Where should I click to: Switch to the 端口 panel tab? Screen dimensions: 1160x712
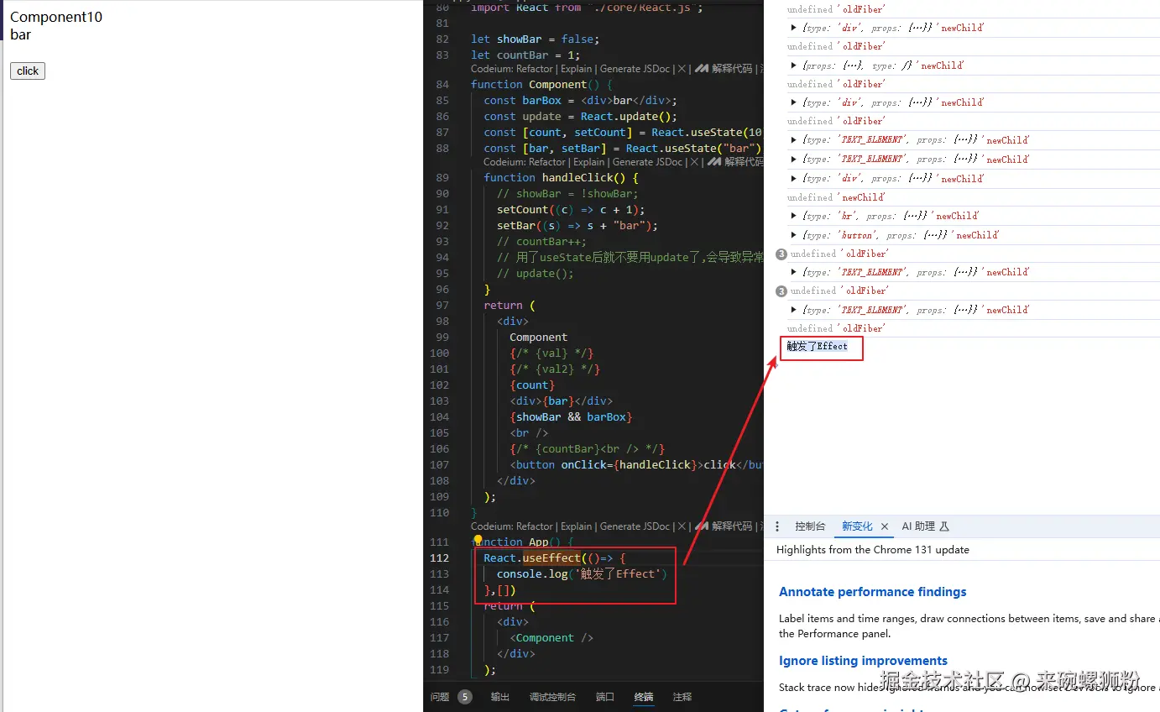[x=605, y=697]
